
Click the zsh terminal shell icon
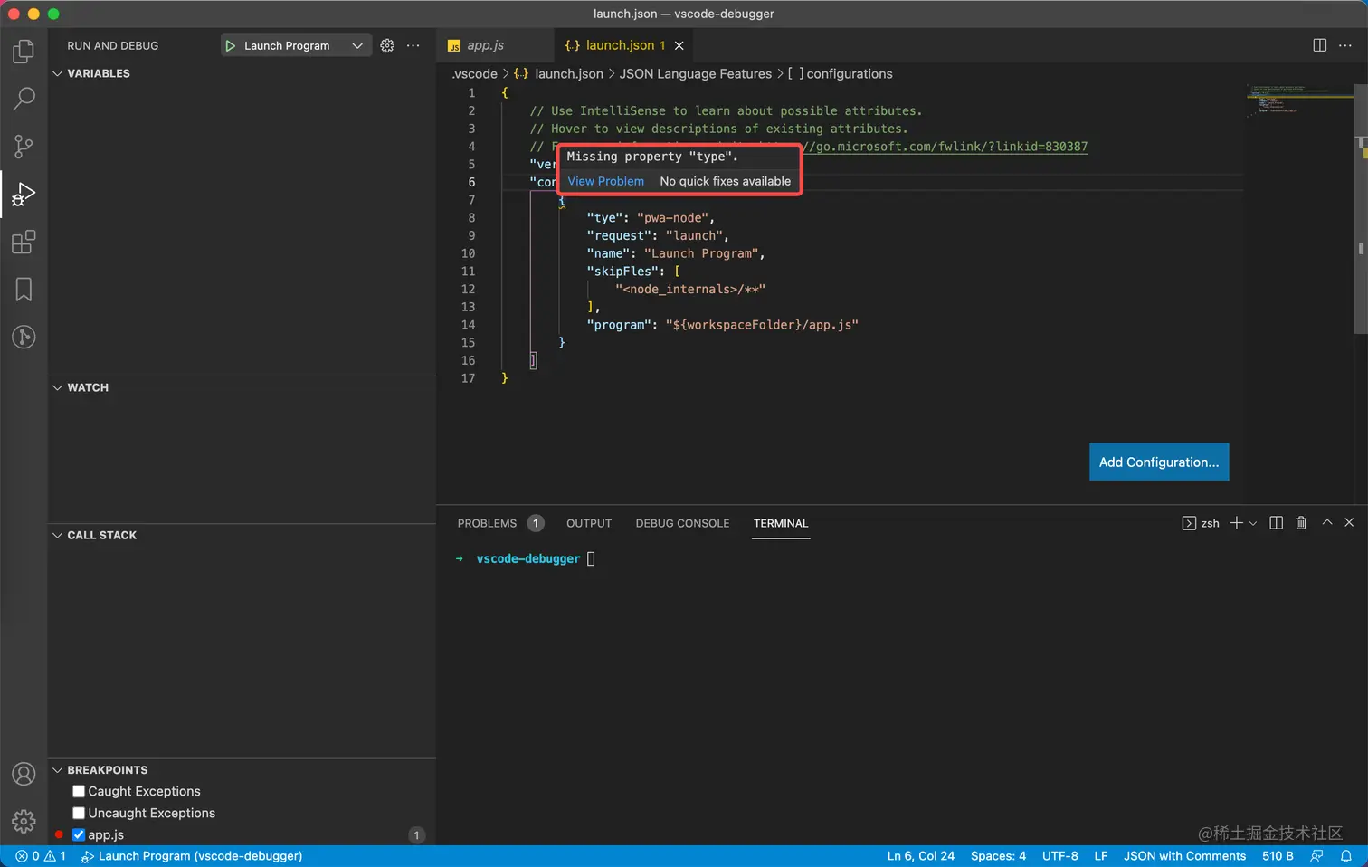[x=1189, y=523]
